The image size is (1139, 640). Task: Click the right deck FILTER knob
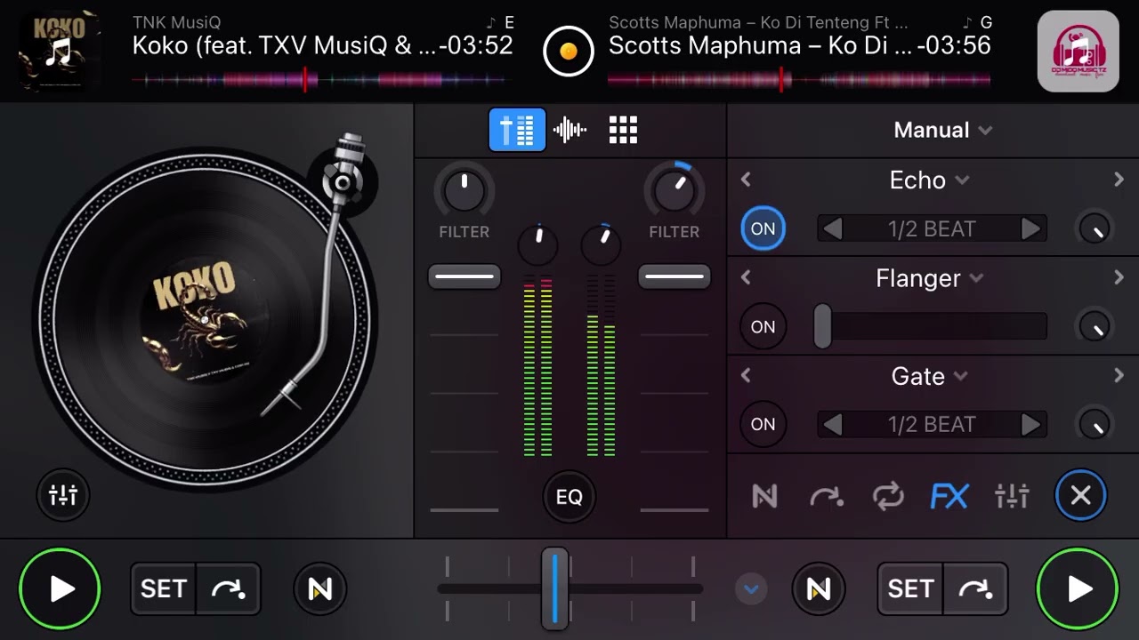674,190
